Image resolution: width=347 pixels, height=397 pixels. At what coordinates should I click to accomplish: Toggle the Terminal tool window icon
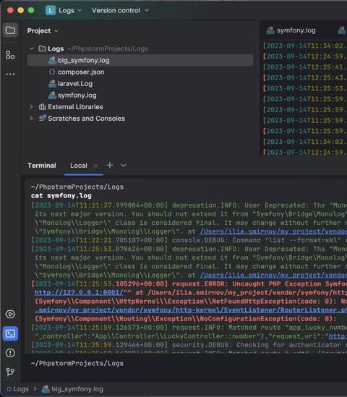(x=10, y=333)
